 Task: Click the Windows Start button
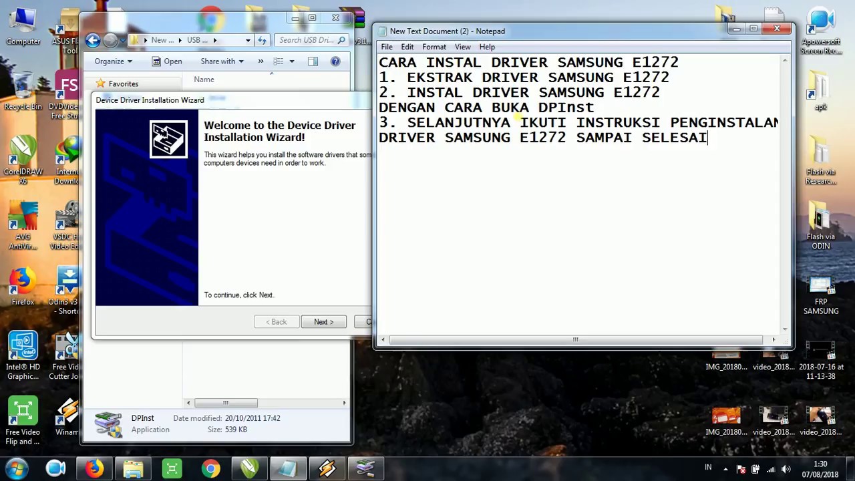click(x=17, y=468)
